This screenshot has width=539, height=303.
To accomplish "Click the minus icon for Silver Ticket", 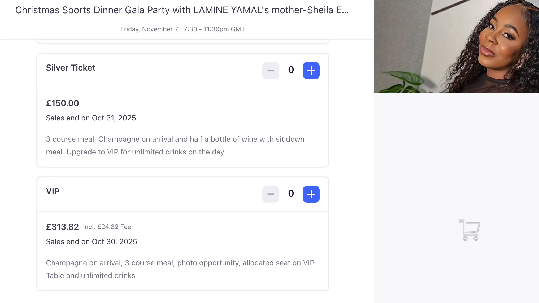I will [x=271, y=71].
